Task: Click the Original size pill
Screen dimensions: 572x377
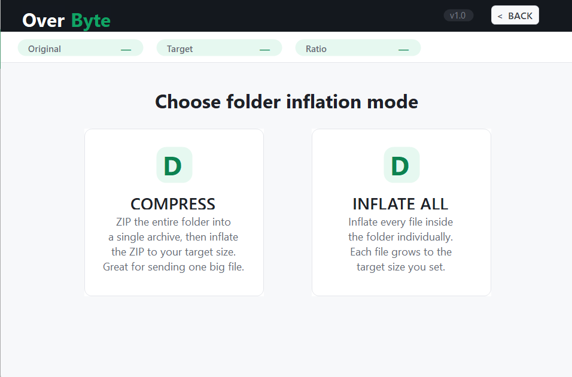Action: (x=80, y=48)
